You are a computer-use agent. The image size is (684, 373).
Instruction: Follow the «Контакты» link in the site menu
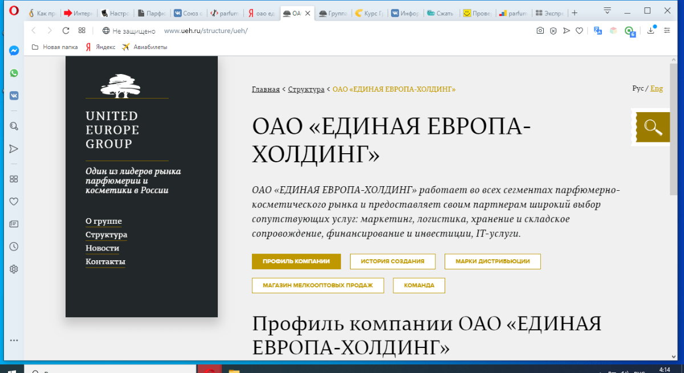coord(105,261)
